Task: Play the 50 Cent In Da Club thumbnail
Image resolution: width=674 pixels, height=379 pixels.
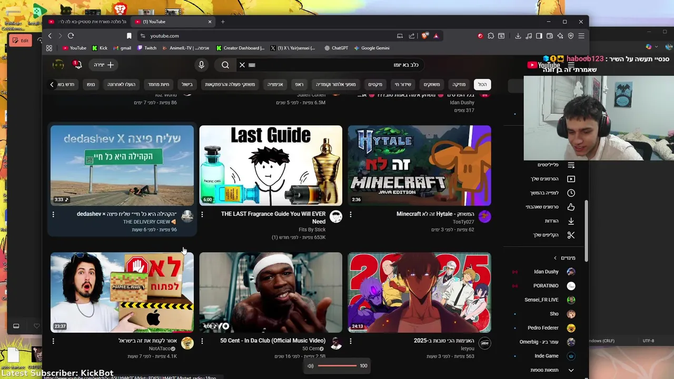Action: pyautogui.click(x=271, y=292)
